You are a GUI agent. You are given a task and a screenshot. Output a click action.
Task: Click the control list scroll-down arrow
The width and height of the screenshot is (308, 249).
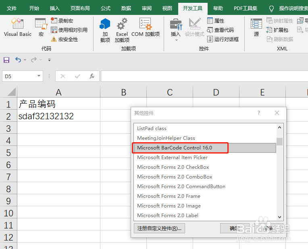pyautogui.click(x=279, y=217)
